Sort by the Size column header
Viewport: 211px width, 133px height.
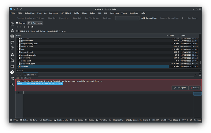pyautogui.click(x=174, y=36)
